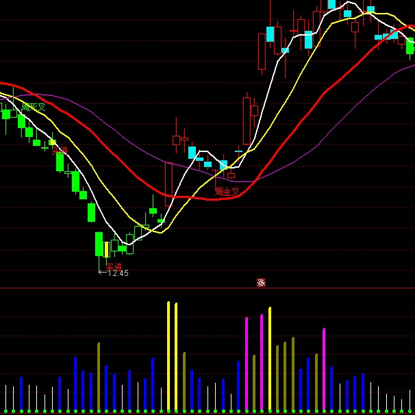
Task: Click the leftmost green dot on volume baseline
Action: (x=5, y=412)
